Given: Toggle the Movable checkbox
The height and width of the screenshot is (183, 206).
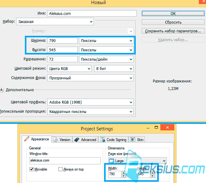Looking at the screenshot, I should pyautogui.click(x=31, y=169).
